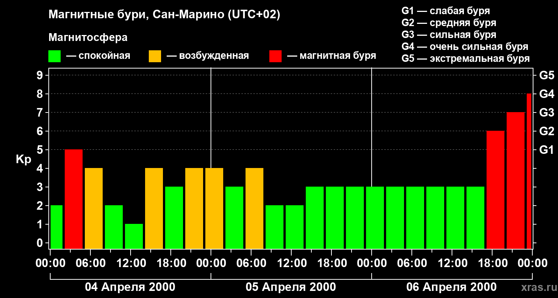Click the '— возбужденная' legend label
The height and width of the screenshot is (298, 558).
pos(208,56)
